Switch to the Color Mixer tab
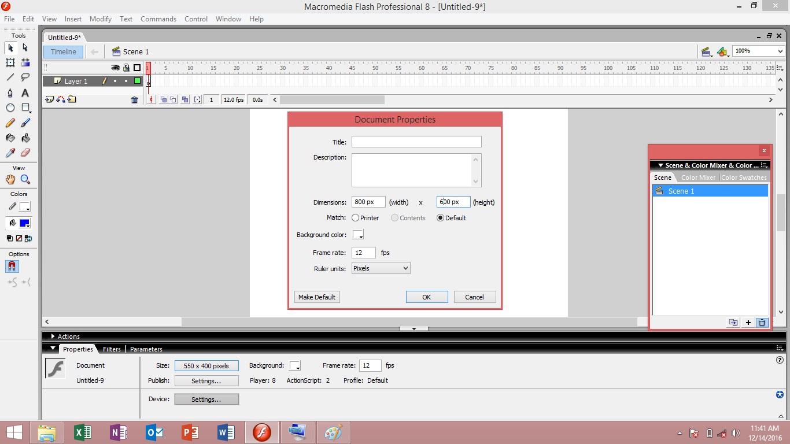 [x=698, y=177]
